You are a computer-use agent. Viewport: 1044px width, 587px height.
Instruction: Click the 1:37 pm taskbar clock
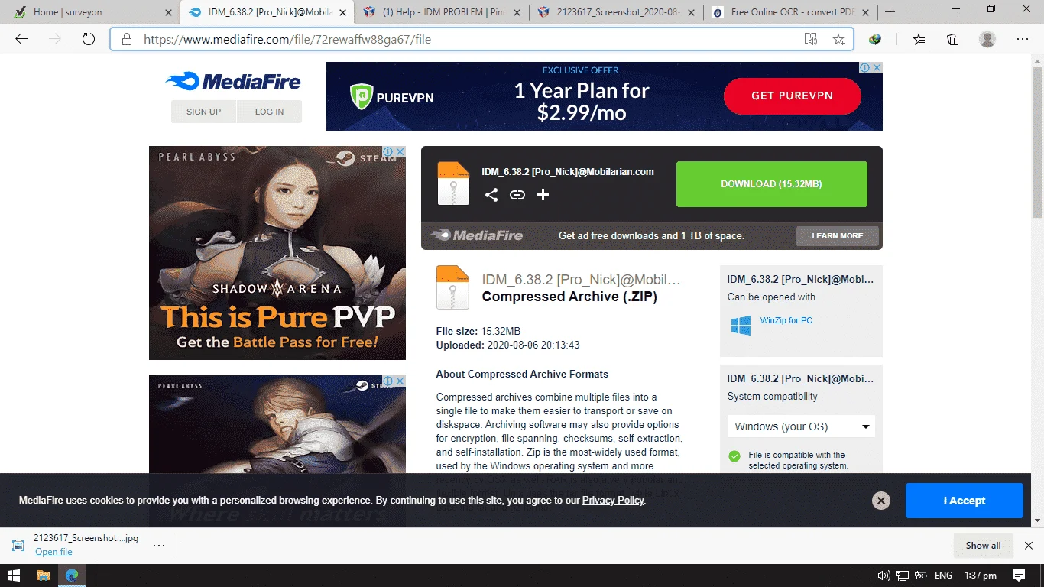pyautogui.click(x=981, y=576)
